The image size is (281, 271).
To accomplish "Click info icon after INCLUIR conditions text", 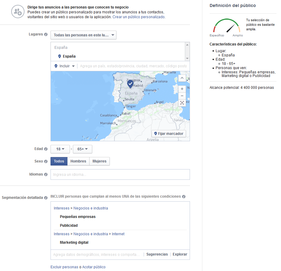I will (x=184, y=196).
